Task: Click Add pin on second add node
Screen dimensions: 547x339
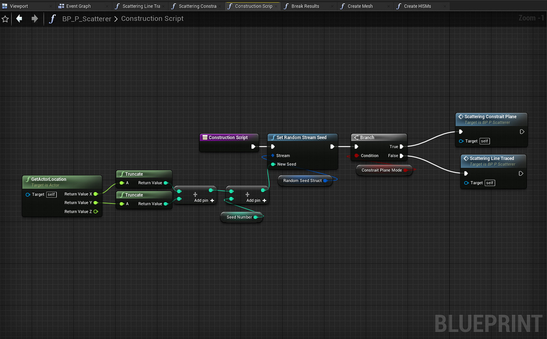Action: click(256, 200)
